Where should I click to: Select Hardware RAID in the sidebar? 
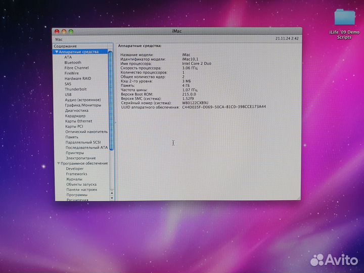click(x=78, y=78)
